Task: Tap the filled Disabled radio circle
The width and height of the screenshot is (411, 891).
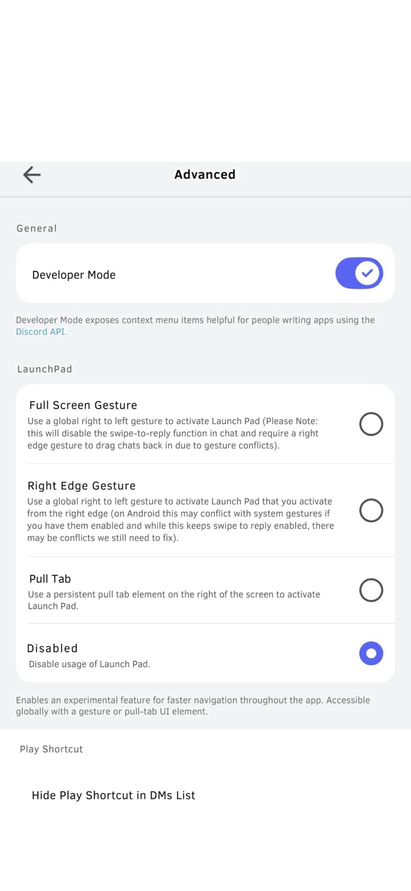Action: 371,653
